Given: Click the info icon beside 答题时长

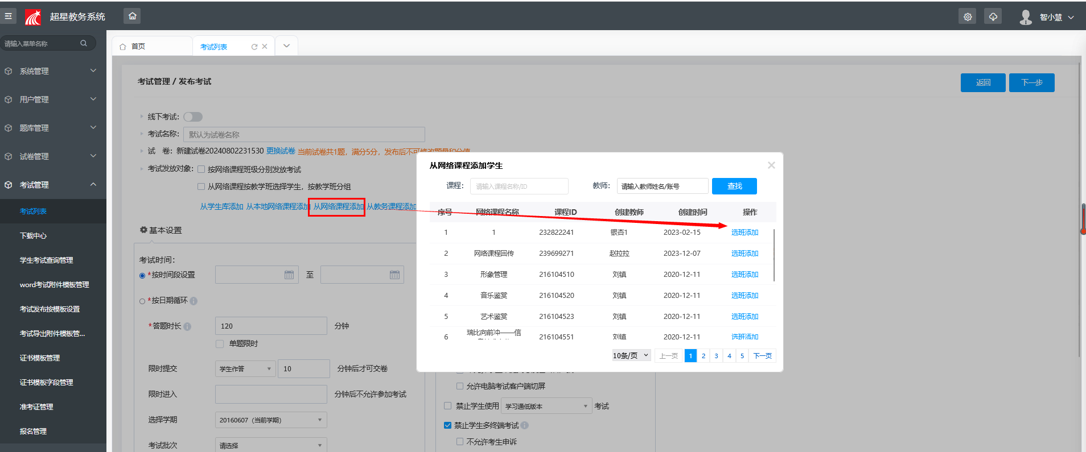Looking at the screenshot, I should click(187, 326).
